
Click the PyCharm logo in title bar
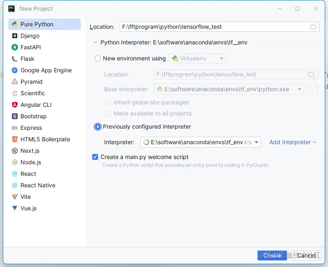[x=11, y=9]
